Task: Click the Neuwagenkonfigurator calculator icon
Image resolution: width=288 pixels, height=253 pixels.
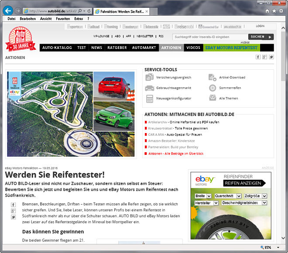Action: [x=149, y=99]
